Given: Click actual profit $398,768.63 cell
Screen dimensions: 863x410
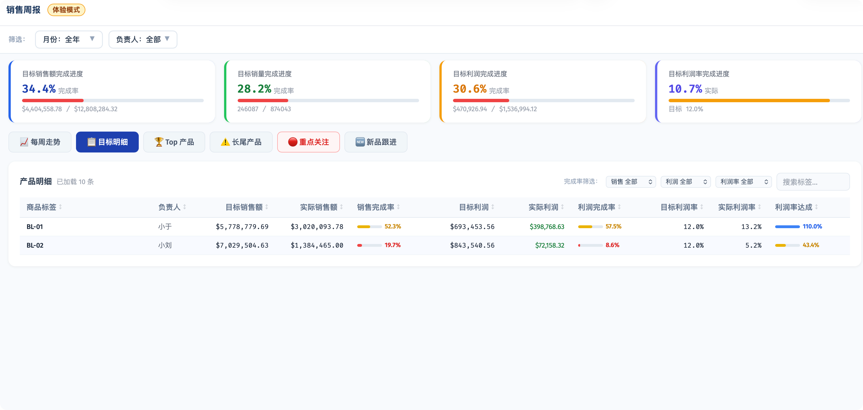Looking at the screenshot, I should coord(547,227).
